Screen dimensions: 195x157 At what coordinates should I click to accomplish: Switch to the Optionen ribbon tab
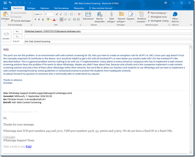tap(45, 8)
